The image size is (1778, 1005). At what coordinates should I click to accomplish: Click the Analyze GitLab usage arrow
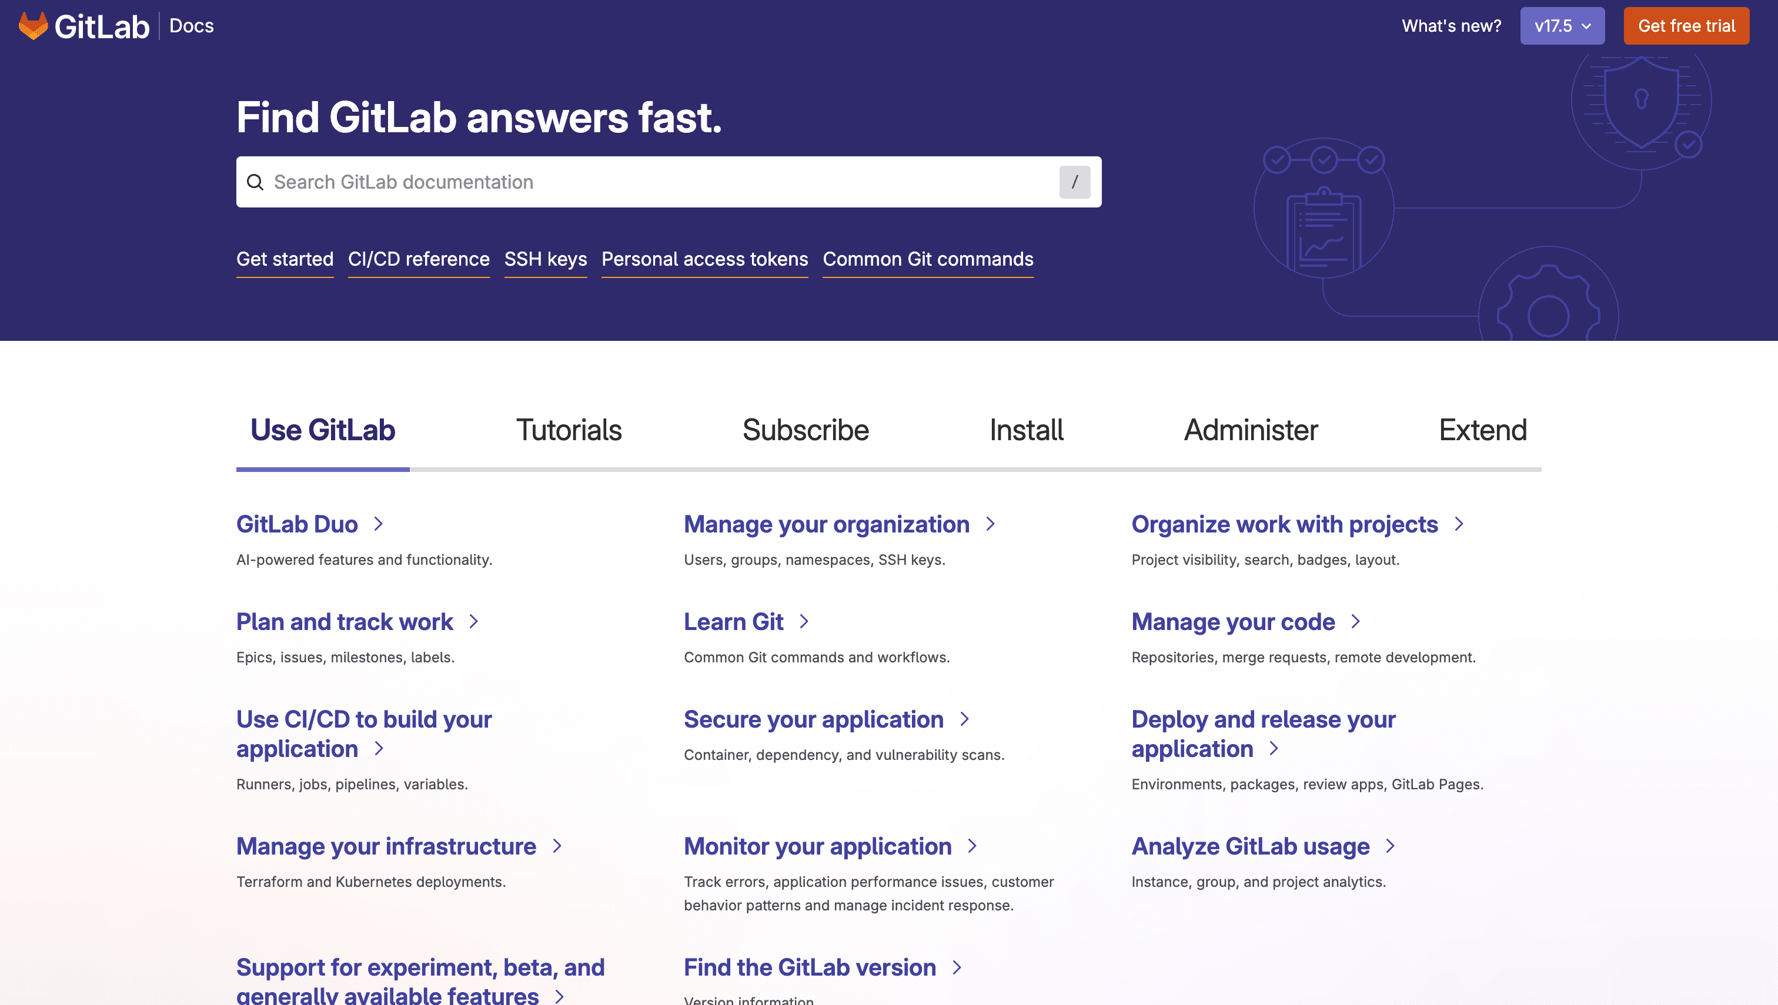pyautogui.click(x=1393, y=846)
